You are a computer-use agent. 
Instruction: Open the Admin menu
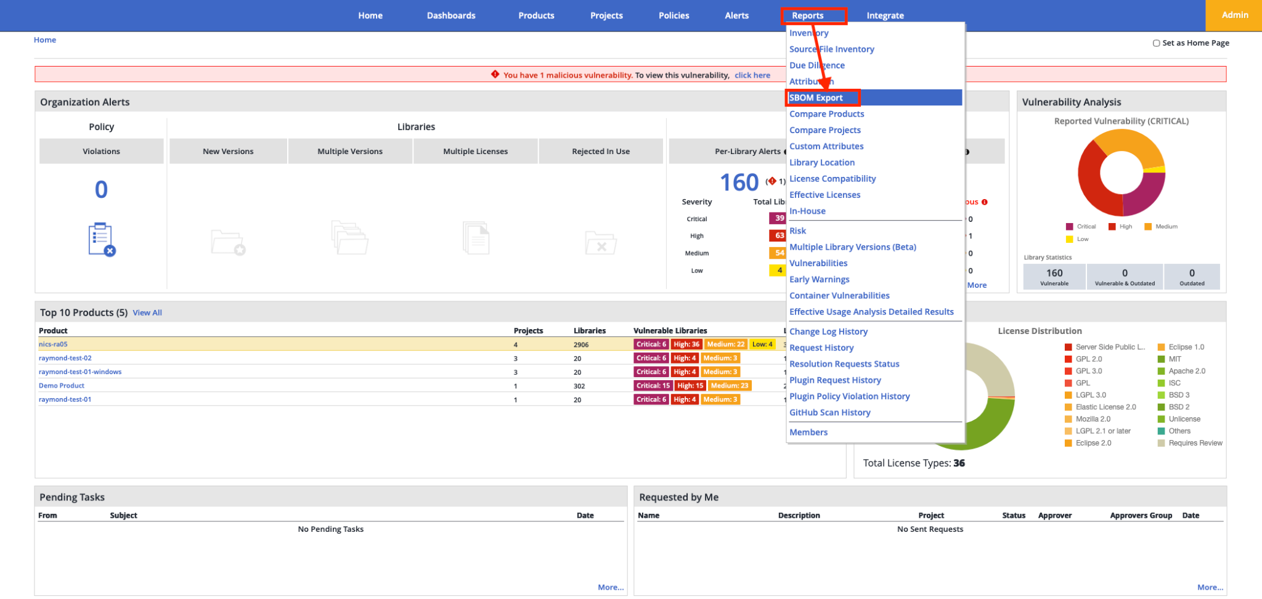(1235, 15)
